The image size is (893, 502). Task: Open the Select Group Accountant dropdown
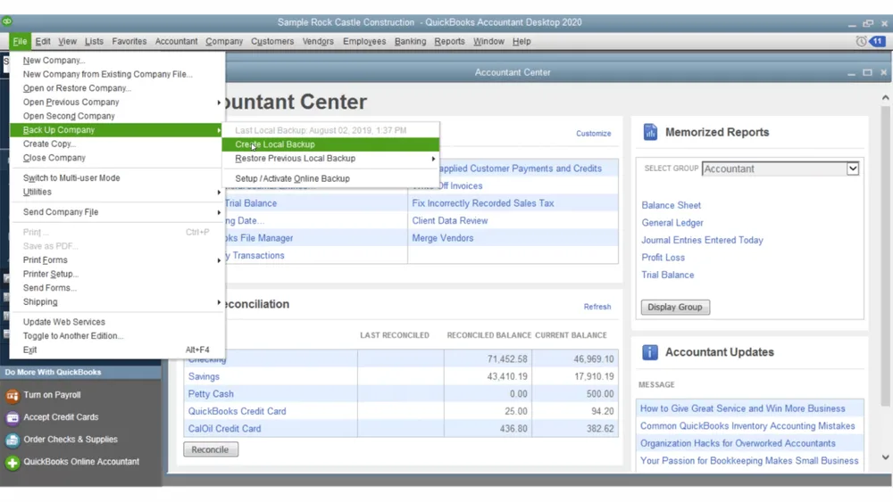pos(780,169)
